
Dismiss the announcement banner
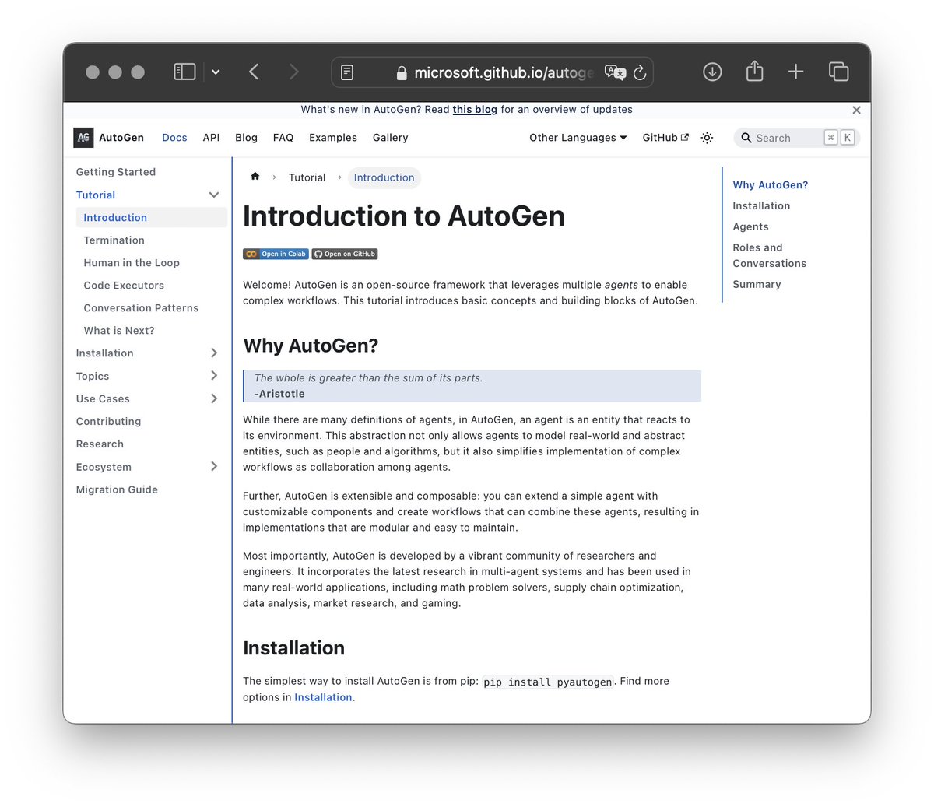coord(856,110)
